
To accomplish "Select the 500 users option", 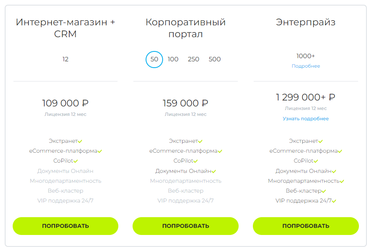I will [x=214, y=59].
